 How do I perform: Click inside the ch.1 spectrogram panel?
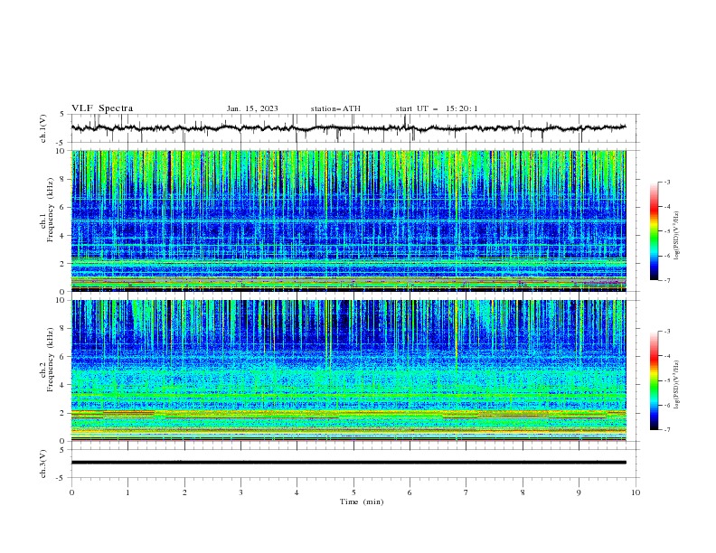pos(348,220)
